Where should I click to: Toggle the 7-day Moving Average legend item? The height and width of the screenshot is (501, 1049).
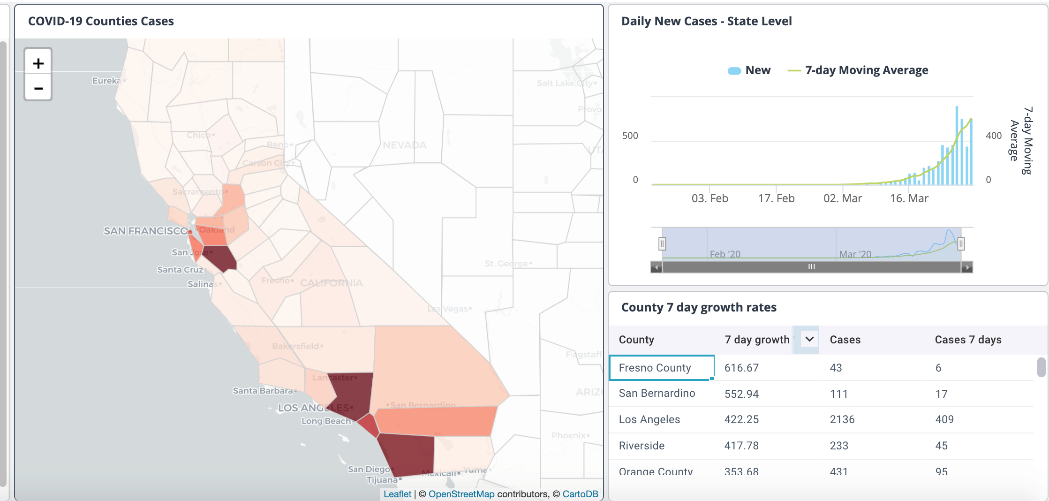858,70
